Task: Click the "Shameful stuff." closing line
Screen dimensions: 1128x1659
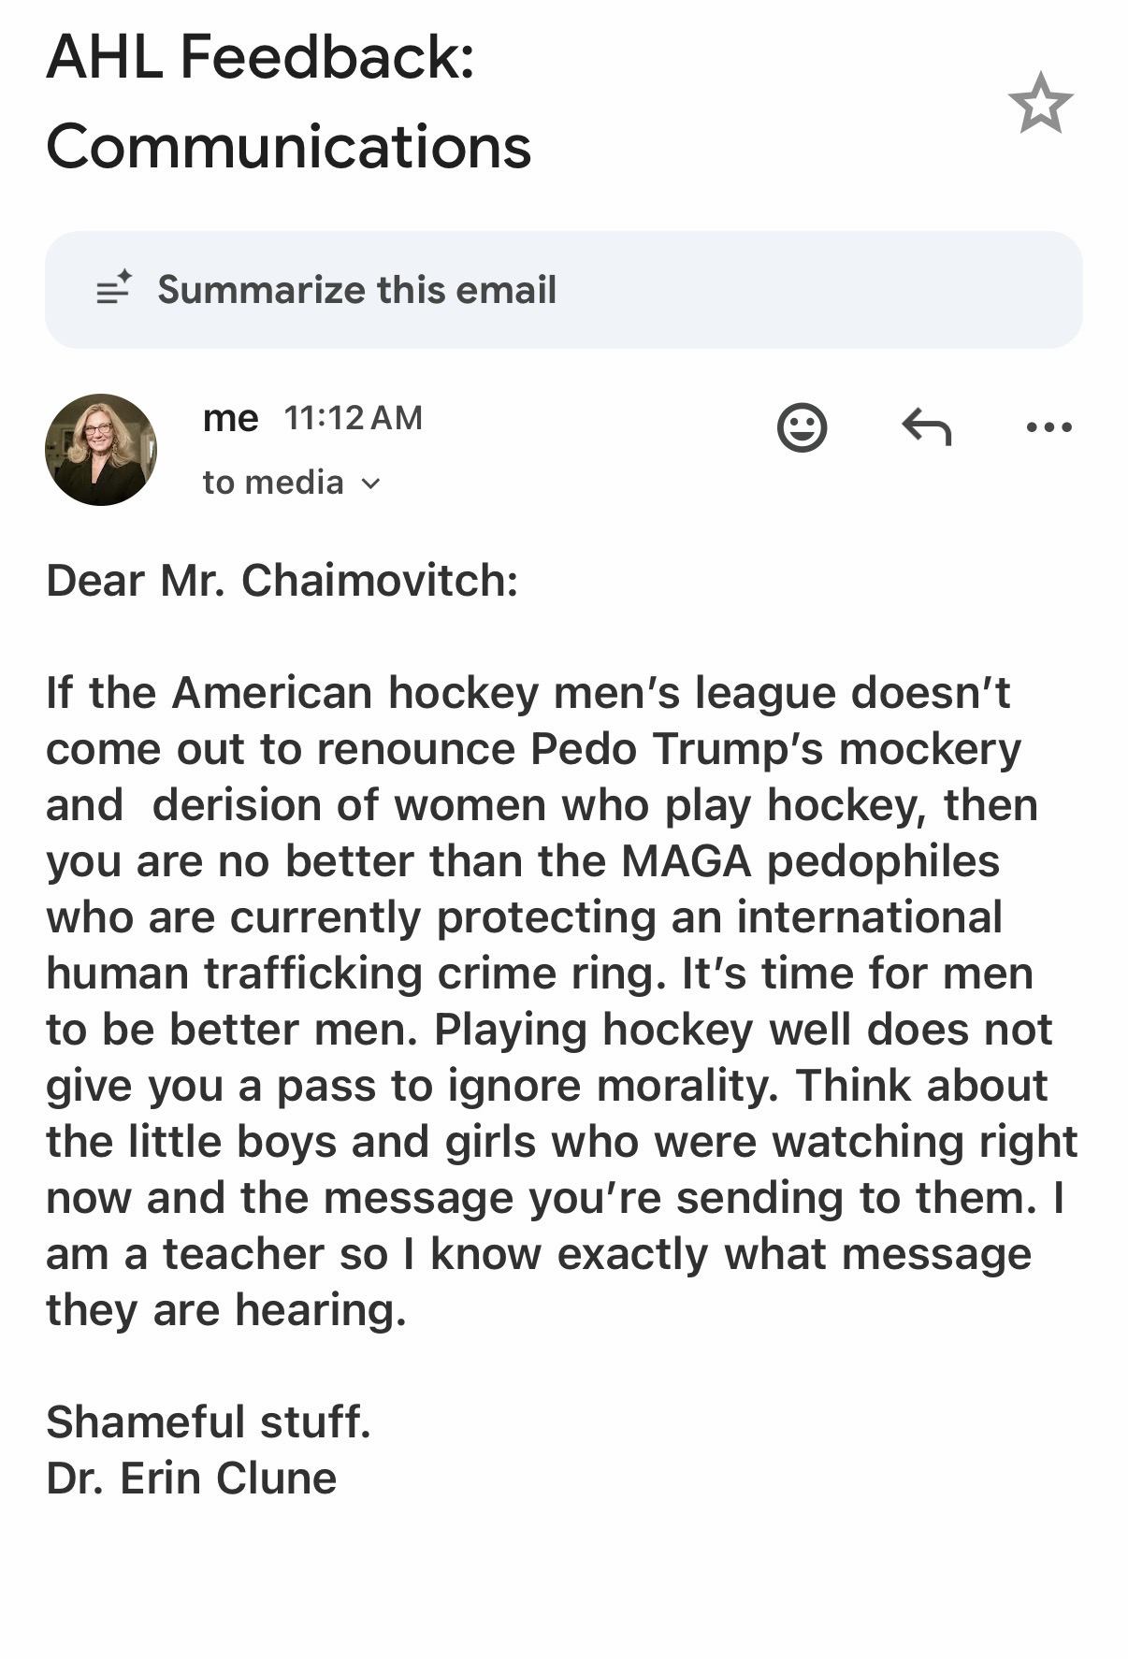Action: [209, 1422]
